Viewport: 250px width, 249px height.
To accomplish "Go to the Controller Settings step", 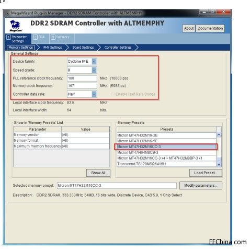I will coord(118,48).
